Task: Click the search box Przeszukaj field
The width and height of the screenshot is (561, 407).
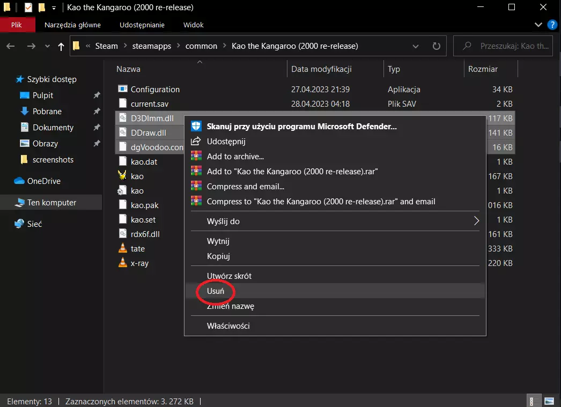Action: pyautogui.click(x=507, y=46)
